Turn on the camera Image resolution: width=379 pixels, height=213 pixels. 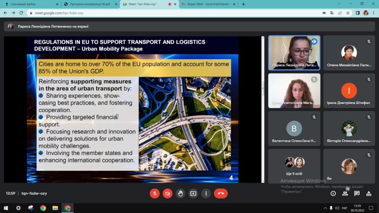coord(168,193)
